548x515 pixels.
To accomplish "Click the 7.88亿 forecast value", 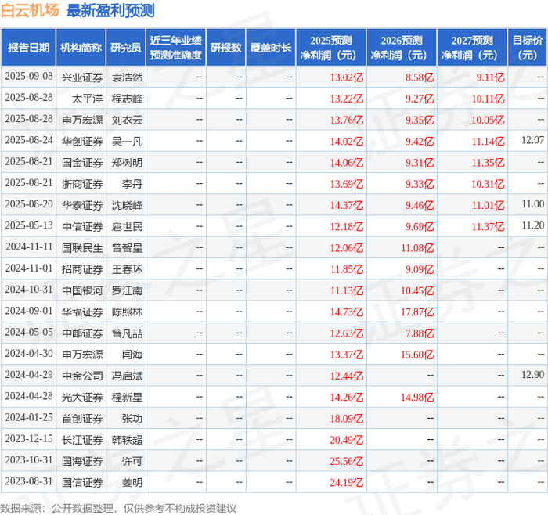I will tap(420, 333).
